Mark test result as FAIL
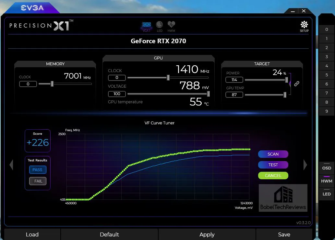The width and height of the screenshot is (335, 240). pos(38,181)
